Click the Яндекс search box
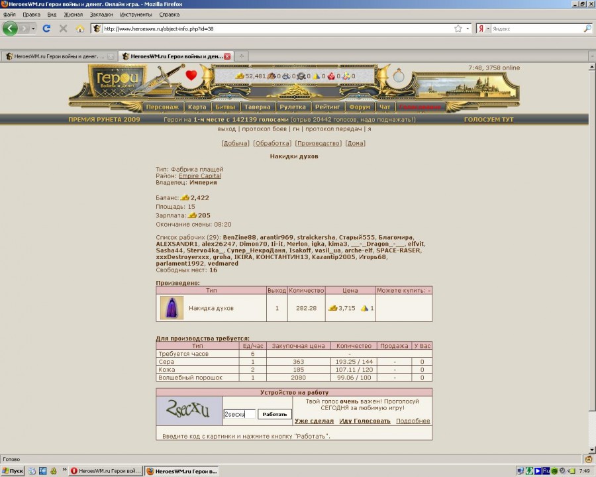Image resolution: width=596 pixels, height=477 pixels. [x=536, y=28]
